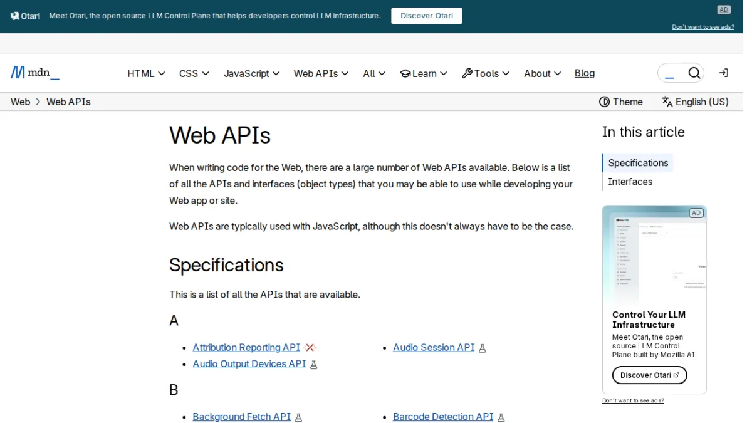Viewport: 752px width, 423px height.
Task: Click the log in arrow icon
Action: tap(724, 73)
